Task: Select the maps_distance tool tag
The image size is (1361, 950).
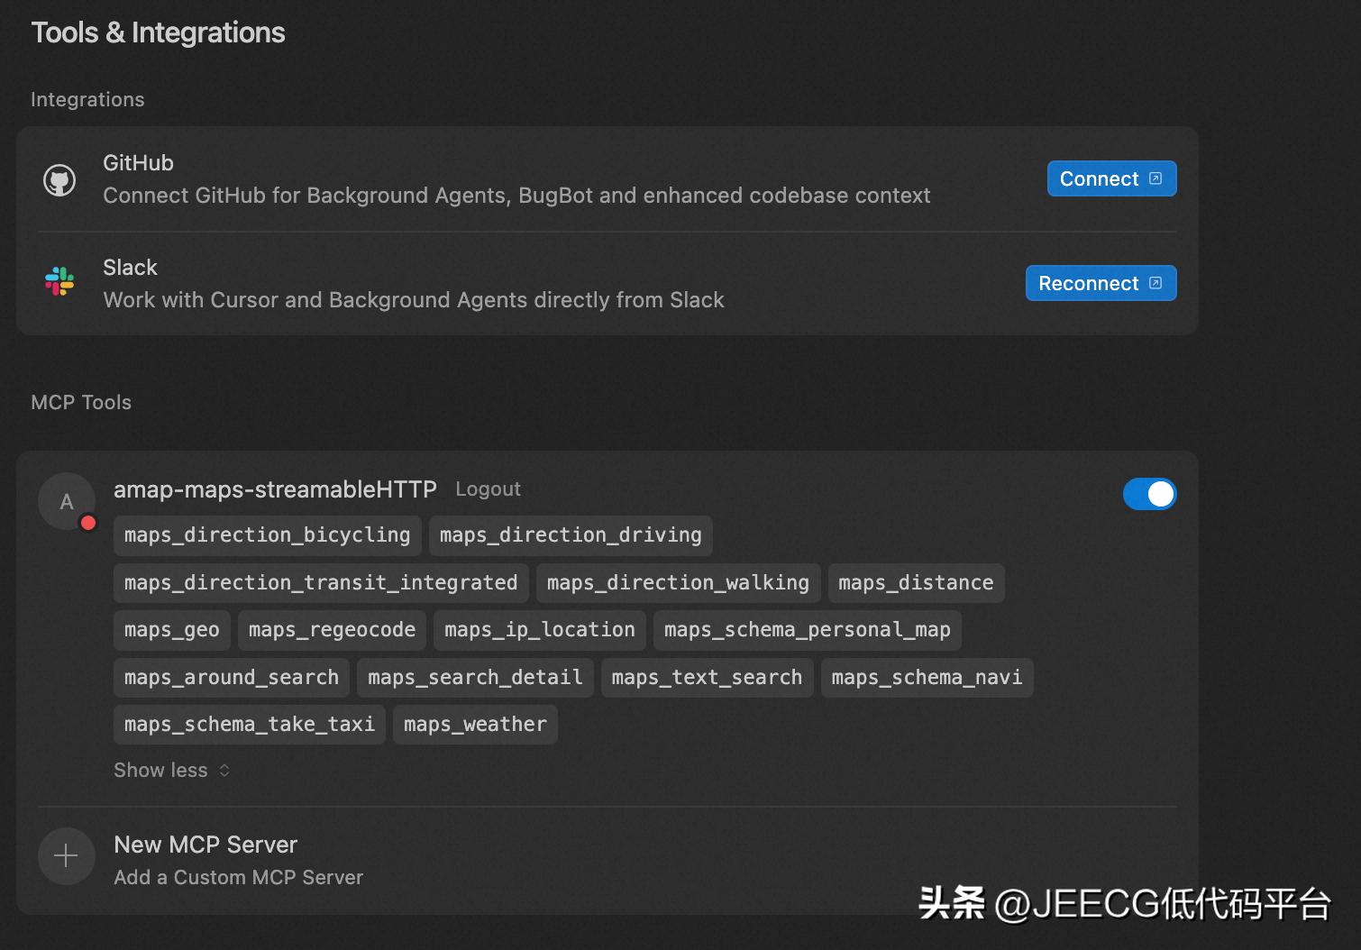Action: (916, 582)
